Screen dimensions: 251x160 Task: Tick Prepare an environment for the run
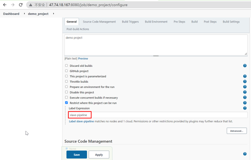(66, 87)
